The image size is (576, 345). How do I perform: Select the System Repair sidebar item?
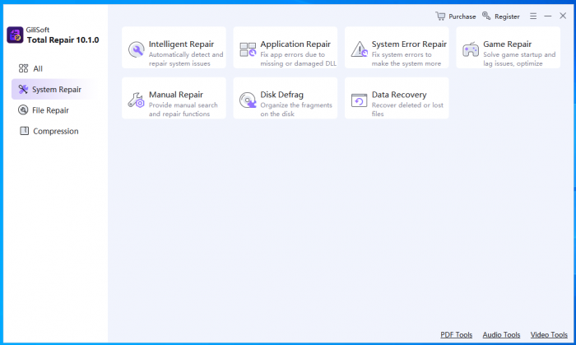point(56,89)
